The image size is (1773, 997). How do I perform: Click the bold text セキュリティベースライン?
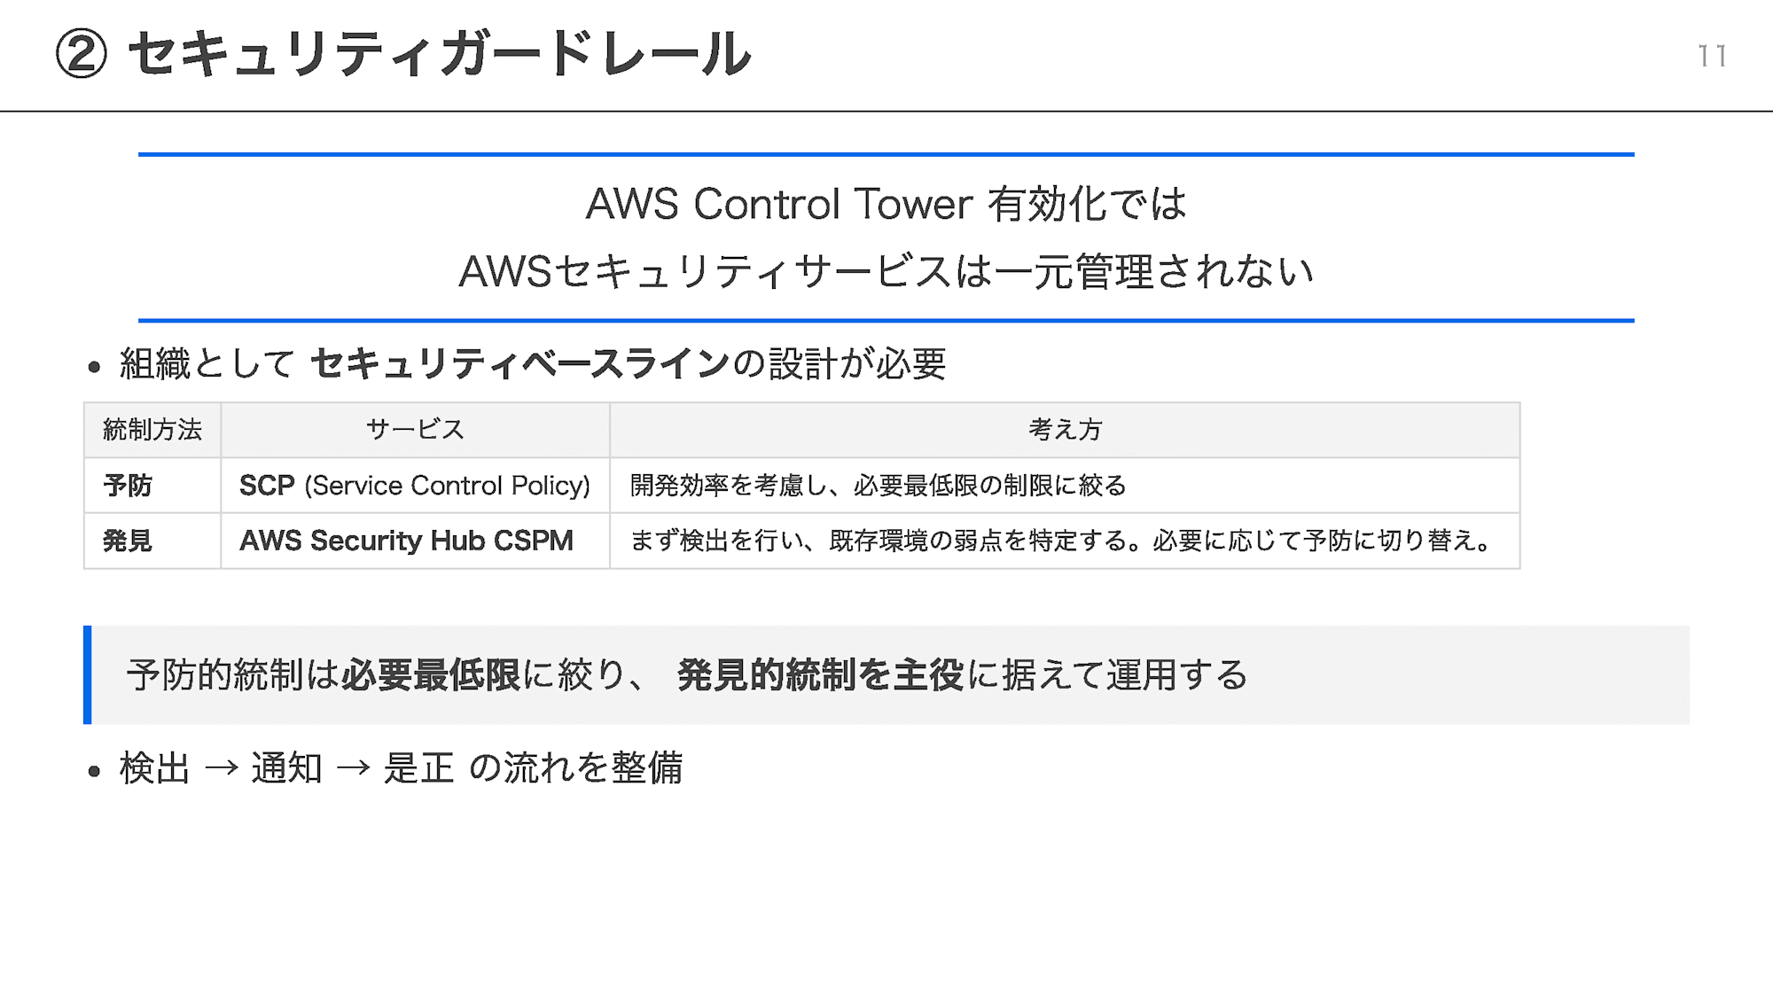pos(520,363)
